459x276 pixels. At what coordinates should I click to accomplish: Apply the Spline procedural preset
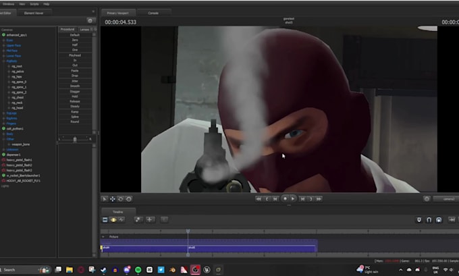(x=75, y=117)
